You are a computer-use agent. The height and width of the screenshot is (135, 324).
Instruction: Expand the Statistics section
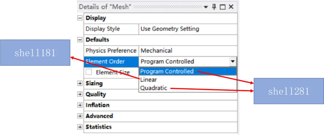[79, 127]
